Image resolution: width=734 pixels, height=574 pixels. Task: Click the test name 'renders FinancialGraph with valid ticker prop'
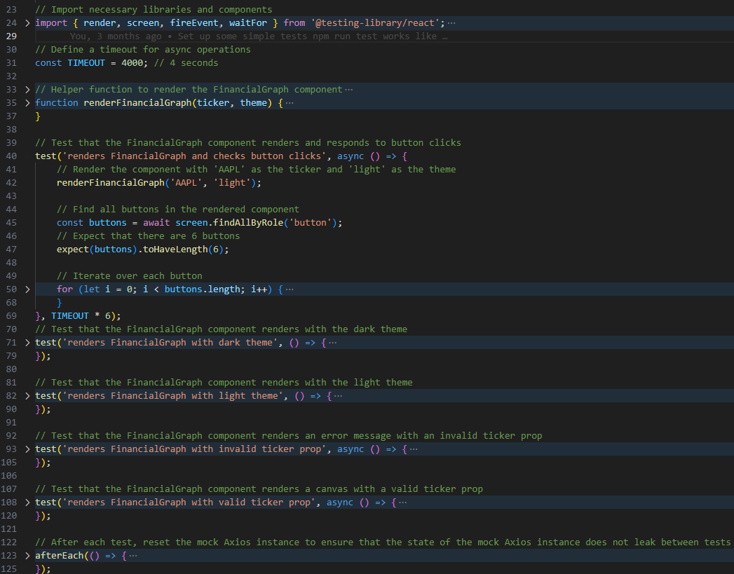pyautogui.click(x=189, y=503)
